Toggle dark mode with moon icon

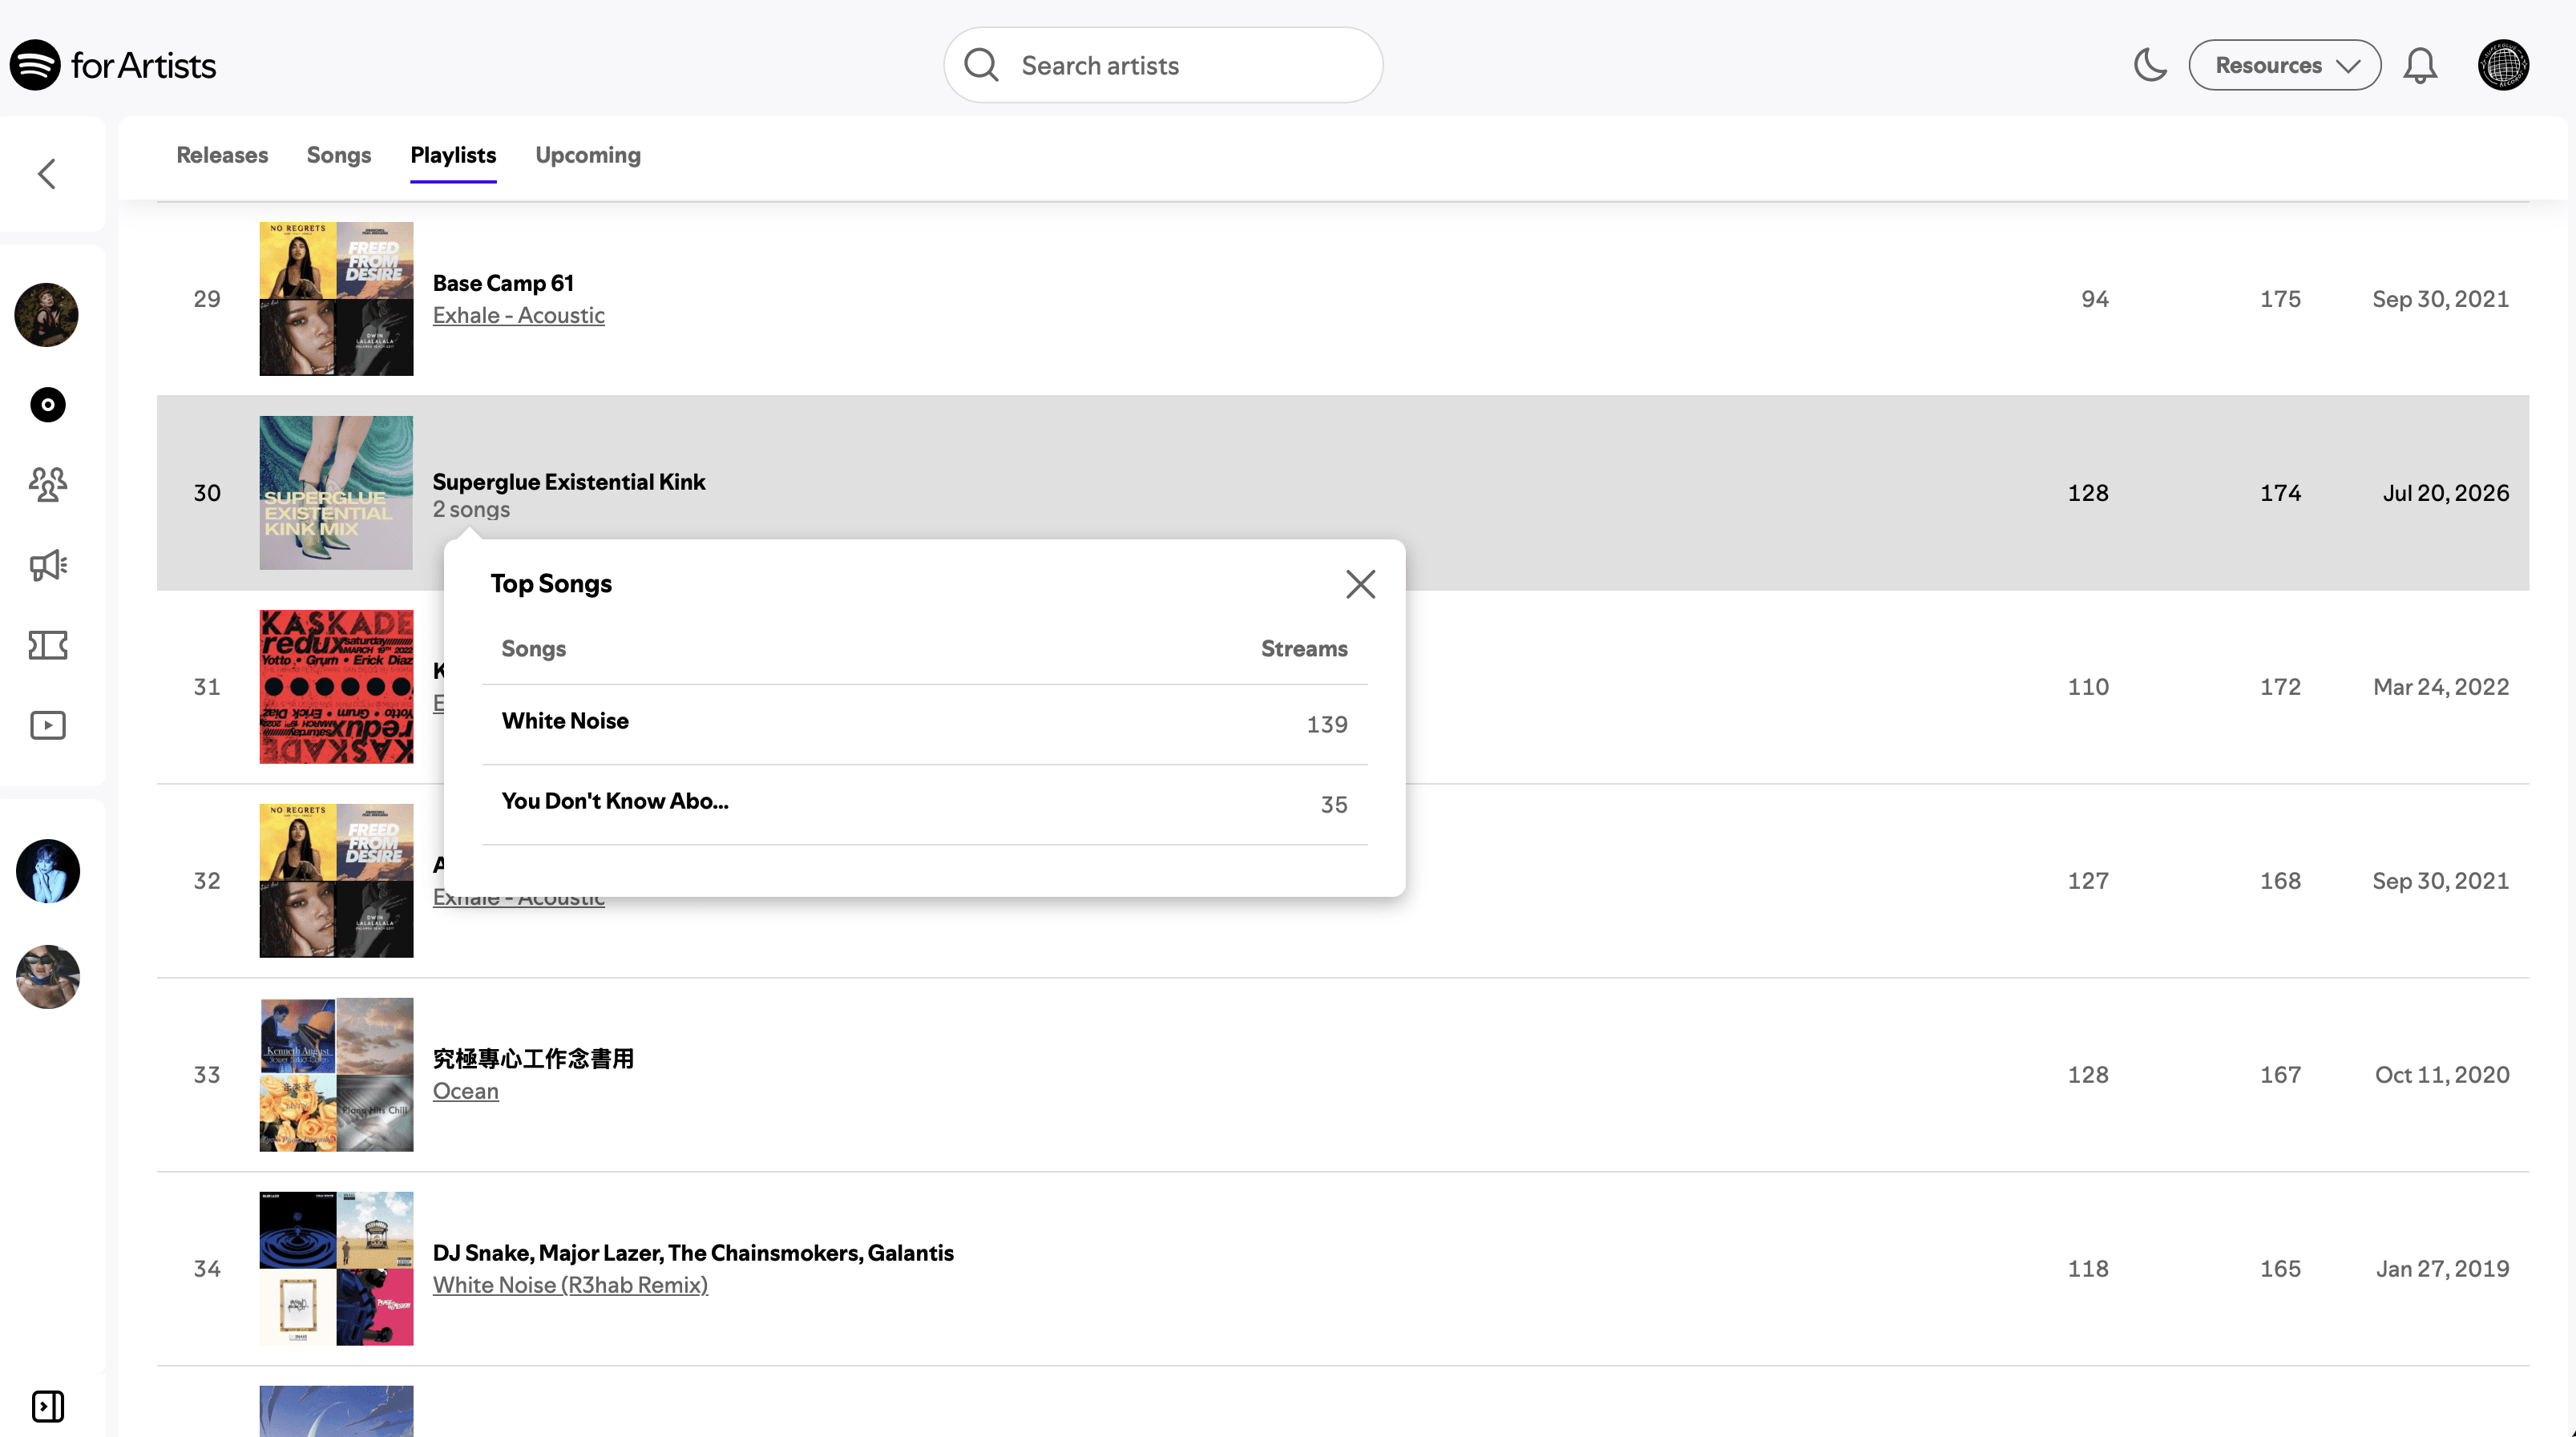(x=2149, y=65)
